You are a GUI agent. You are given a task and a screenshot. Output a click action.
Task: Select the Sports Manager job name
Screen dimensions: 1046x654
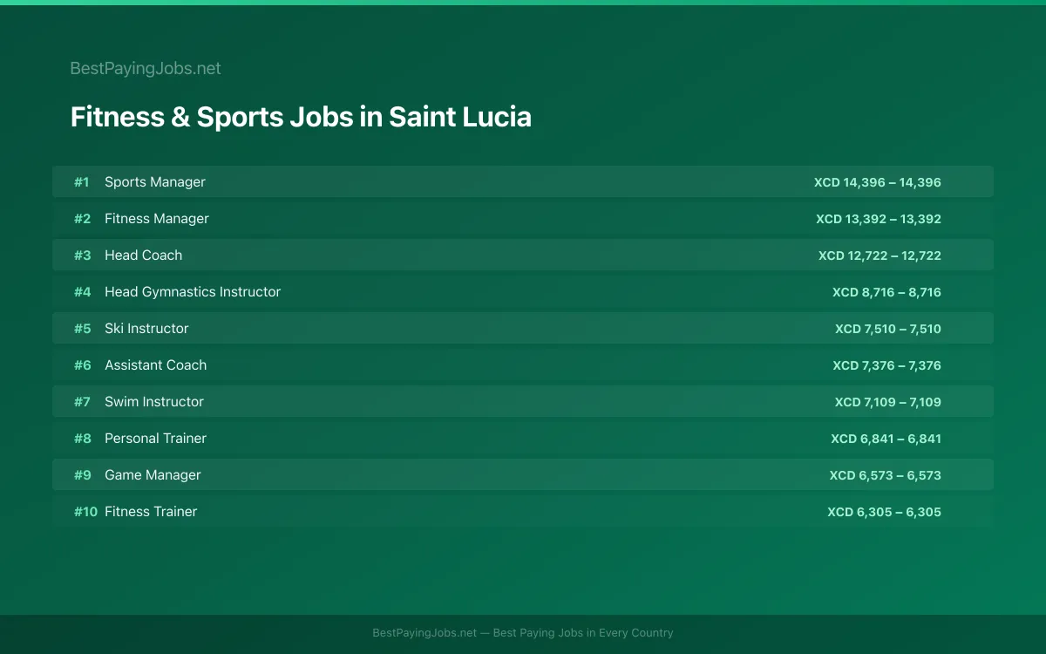coord(155,182)
